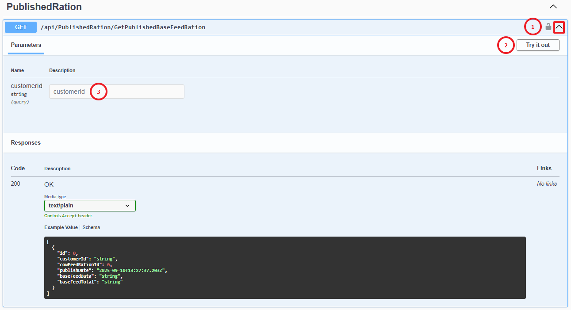The width and height of the screenshot is (571, 310).
Task: Click the 200 response code
Action: coord(15,184)
